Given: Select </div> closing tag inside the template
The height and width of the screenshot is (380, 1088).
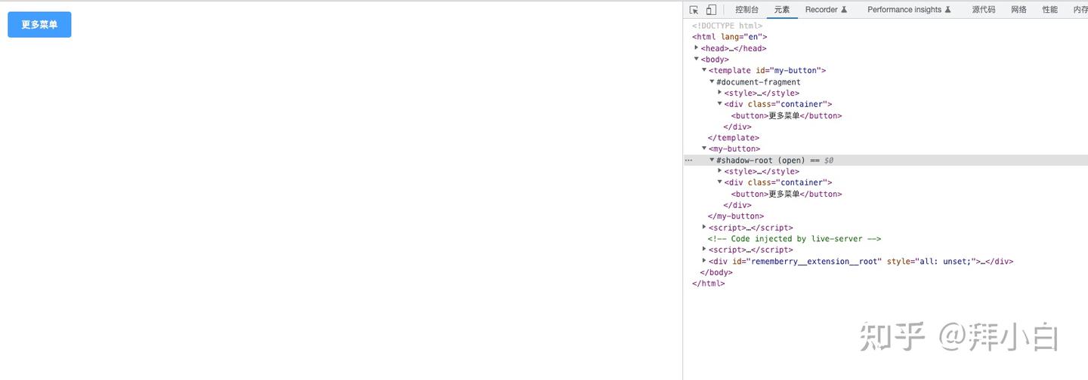Looking at the screenshot, I should click(737, 127).
